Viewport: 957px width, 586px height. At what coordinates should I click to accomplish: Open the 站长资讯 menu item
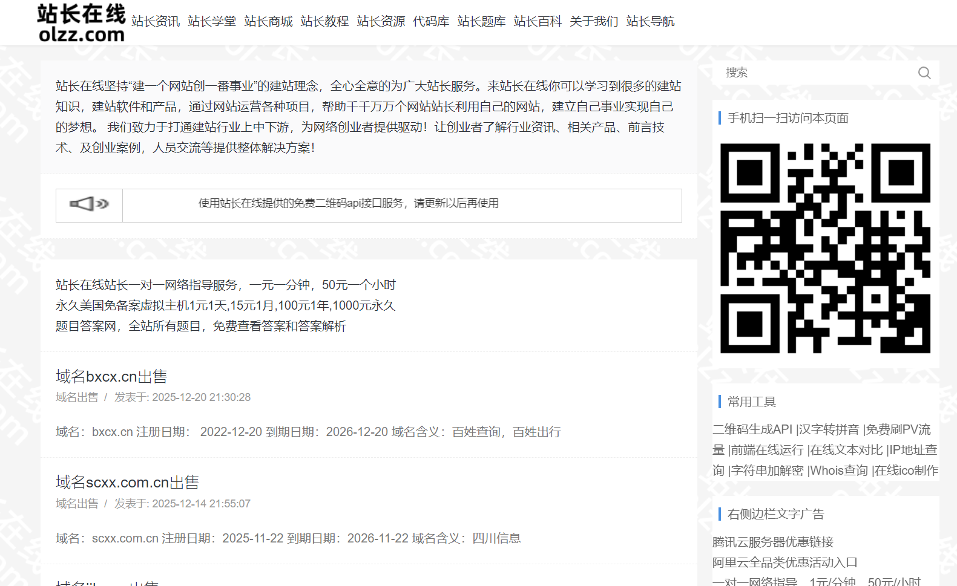click(x=156, y=22)
